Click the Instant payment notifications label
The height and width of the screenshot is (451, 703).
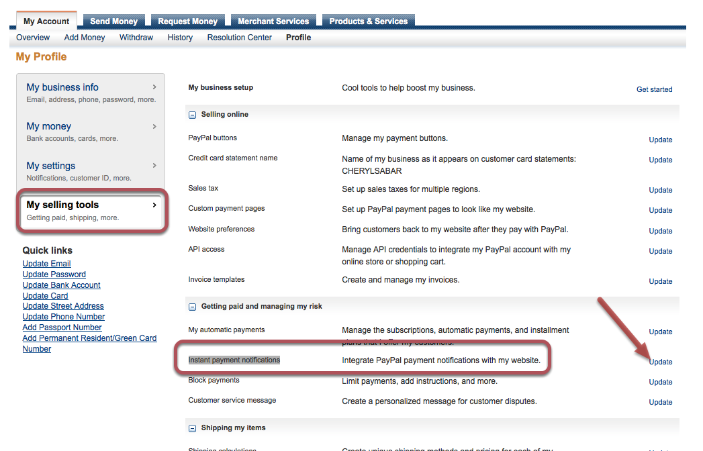[234, 360]
